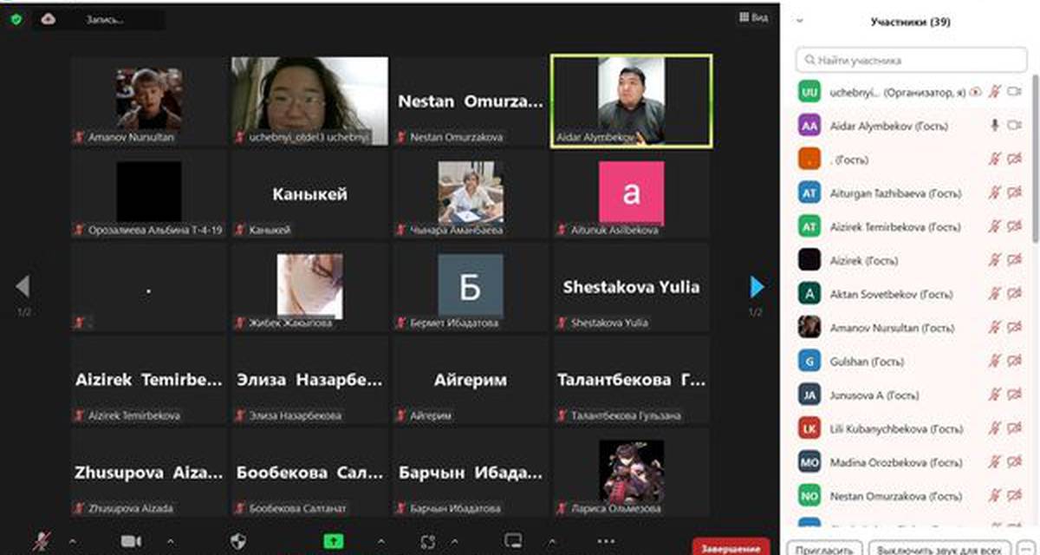
Task: Go to the previous page of video tiles
Action: 23,287
